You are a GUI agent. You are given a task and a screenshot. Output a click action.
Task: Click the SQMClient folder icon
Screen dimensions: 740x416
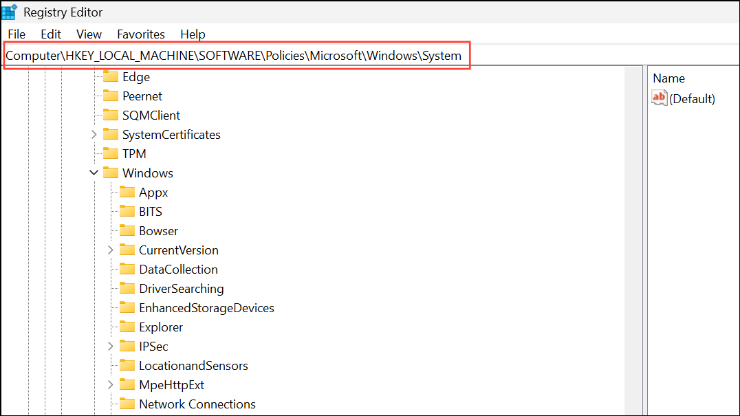point(111,115)
